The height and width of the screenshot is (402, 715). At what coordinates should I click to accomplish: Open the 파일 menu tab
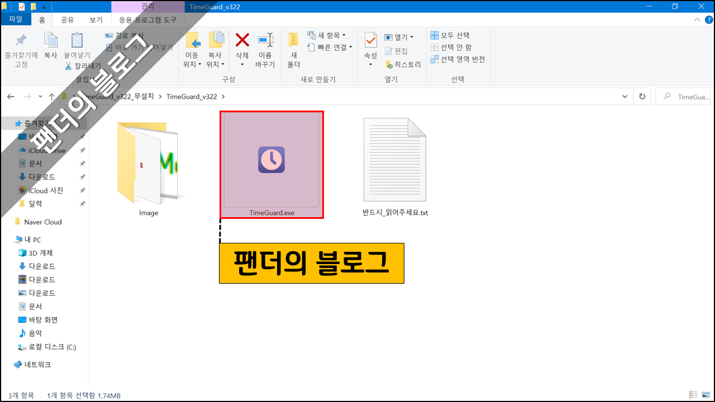point(15,19)
